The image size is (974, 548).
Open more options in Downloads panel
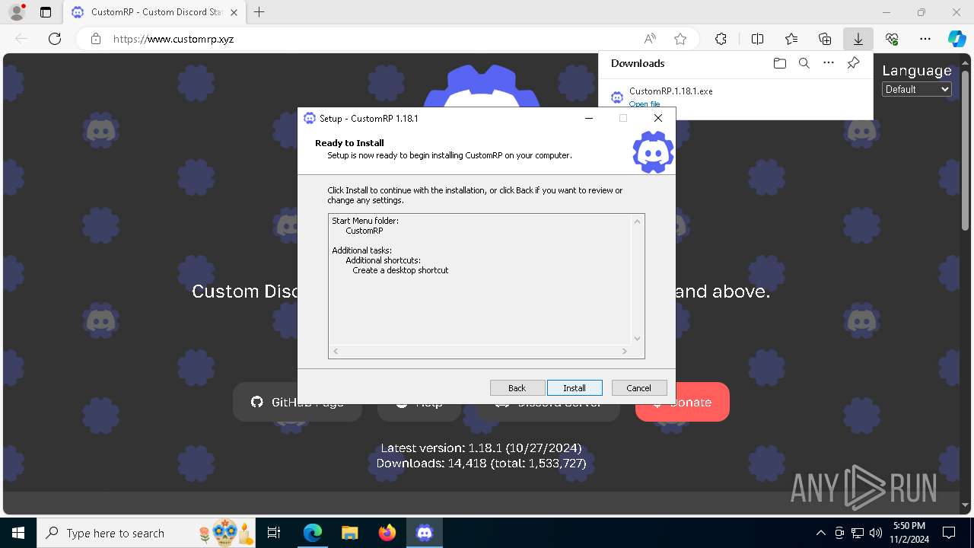tap(829, 63)
